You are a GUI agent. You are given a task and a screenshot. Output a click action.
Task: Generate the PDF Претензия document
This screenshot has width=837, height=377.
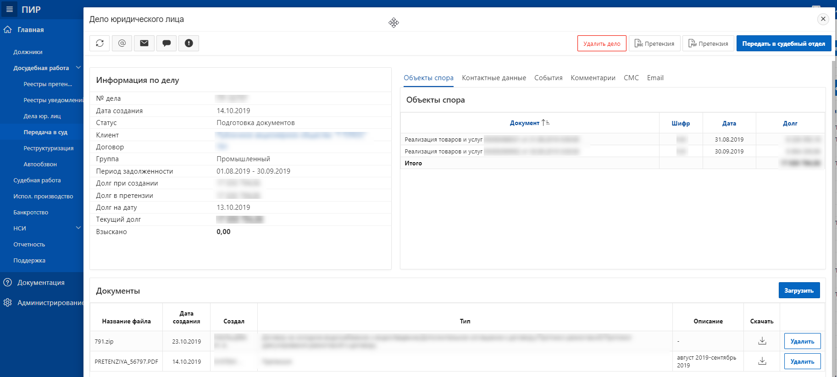[708, 44]
